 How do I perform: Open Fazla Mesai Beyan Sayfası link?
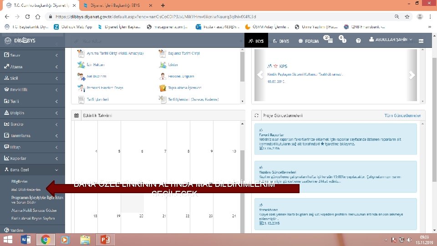pos(33,218)
